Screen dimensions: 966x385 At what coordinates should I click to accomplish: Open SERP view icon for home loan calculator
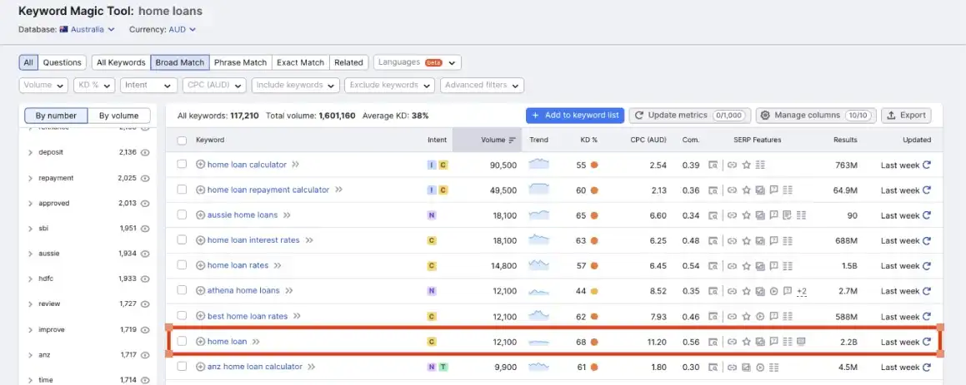tap(713, 165)
